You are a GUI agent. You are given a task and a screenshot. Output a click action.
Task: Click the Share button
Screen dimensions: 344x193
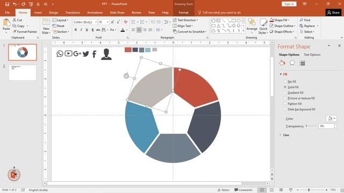point(333,13)
